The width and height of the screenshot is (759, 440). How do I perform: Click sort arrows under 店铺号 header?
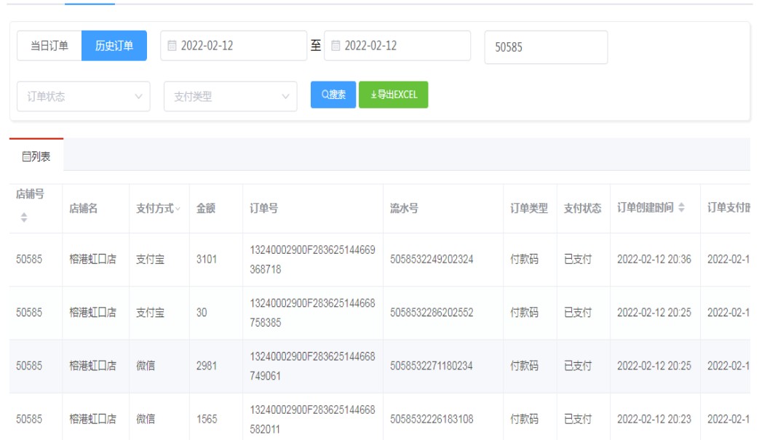[x=23, y=217]
